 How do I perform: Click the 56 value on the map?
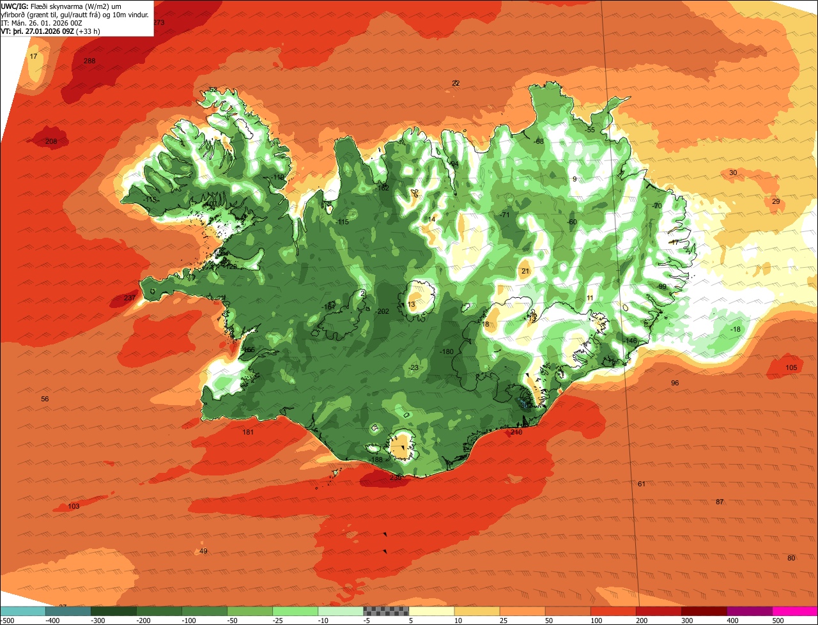(x=45, y=399)
